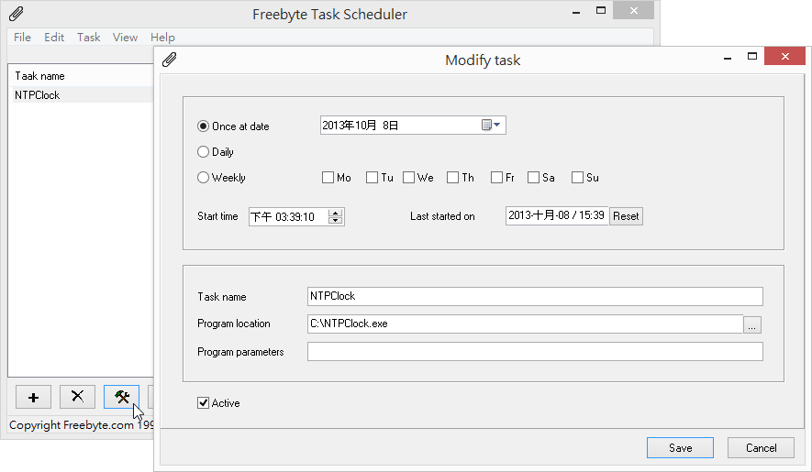The height and width of the screenshot is (472, 812).
Task: Check the Fr weekday box
Action: click(x=496, y=178)
